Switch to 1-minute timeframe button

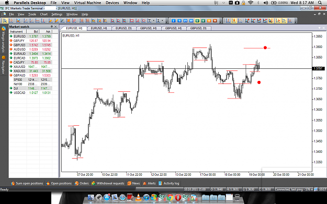174,21
